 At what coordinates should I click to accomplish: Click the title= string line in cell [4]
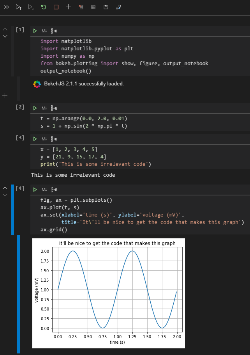(153, 222)
